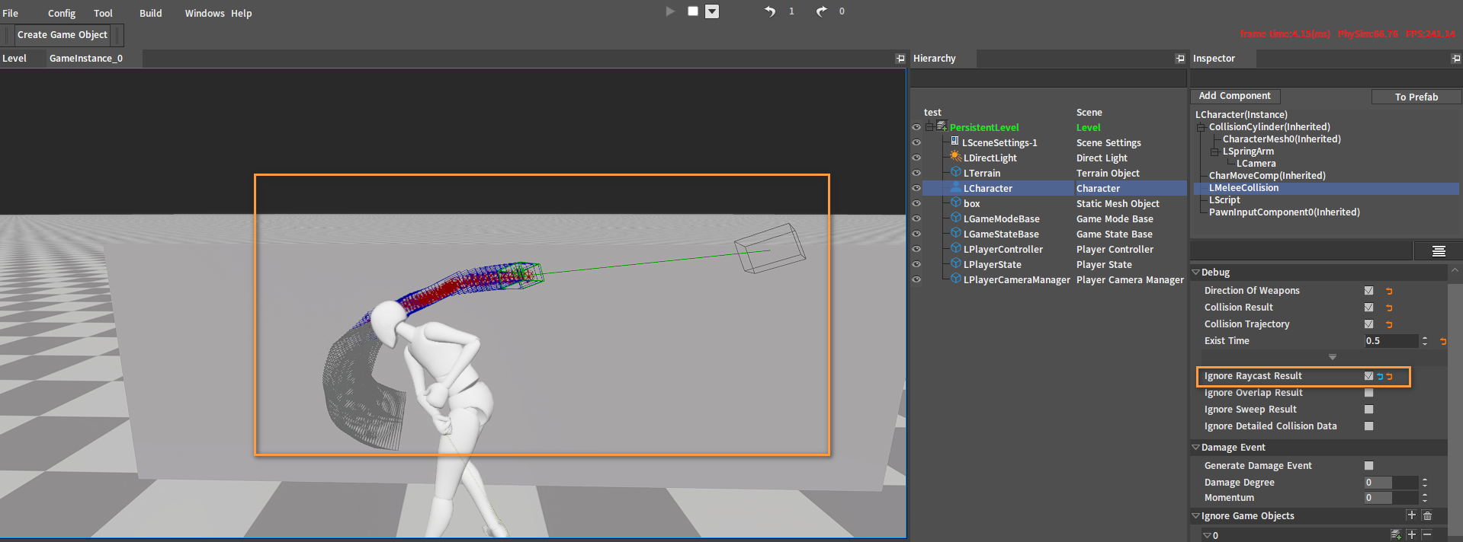Hide the LTerrain object
1463x542 pixels.
(916, 174)
